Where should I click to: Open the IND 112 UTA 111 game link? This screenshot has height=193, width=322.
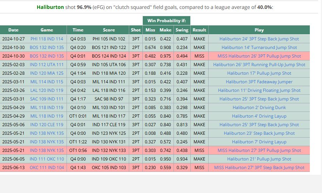click(x=47, y=65)
